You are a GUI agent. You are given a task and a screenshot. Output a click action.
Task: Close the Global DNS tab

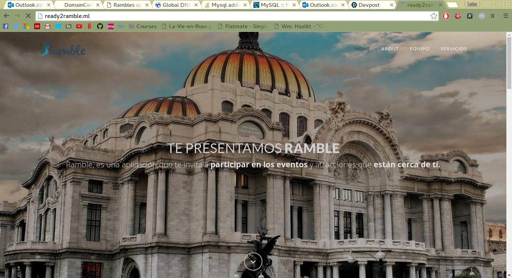(196, 5)
